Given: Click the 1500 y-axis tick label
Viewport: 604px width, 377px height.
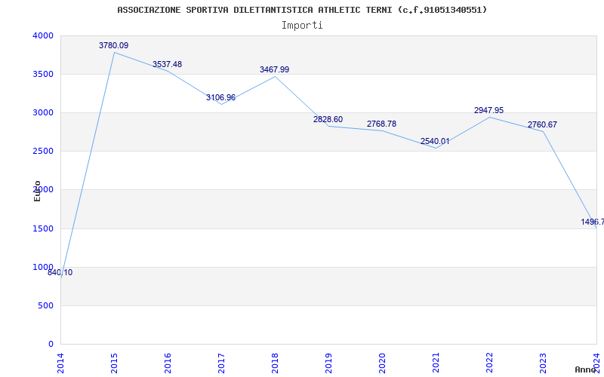Looking at the screenshot, I should click(x=43, y=229).
